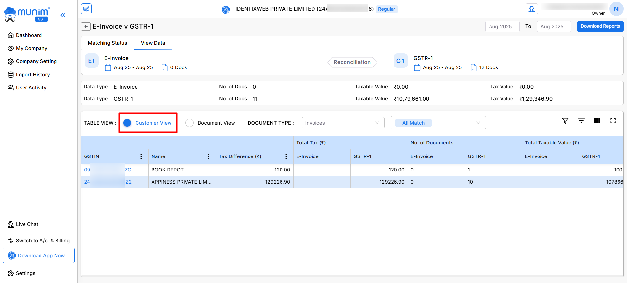Open GSTIN link starting with 09
The height and width of the screenshot is (283, 627).
click(x=107, y=170)
